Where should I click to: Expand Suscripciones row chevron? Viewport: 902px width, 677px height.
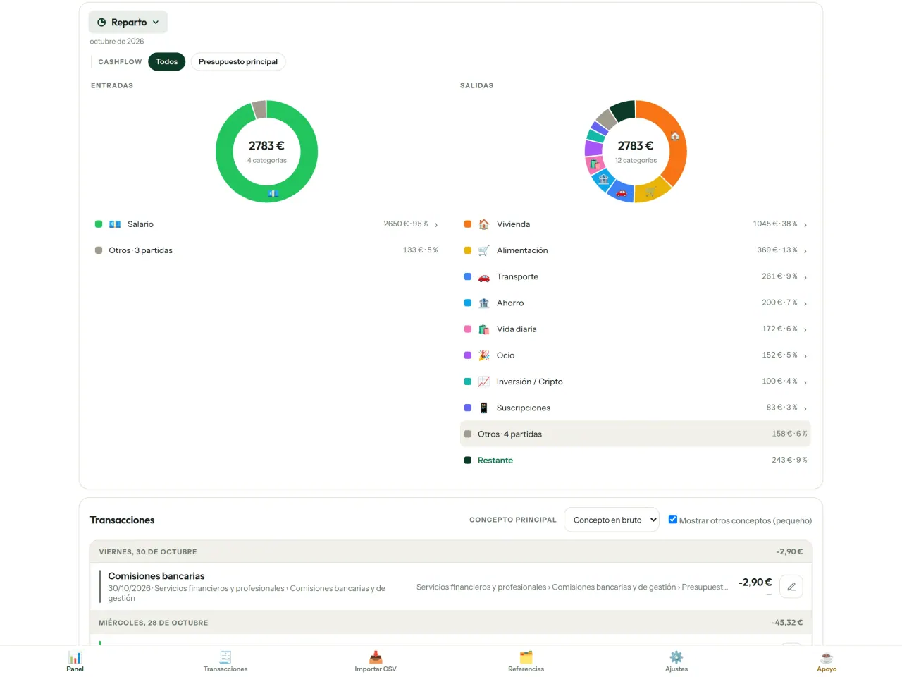pos(805,408)
